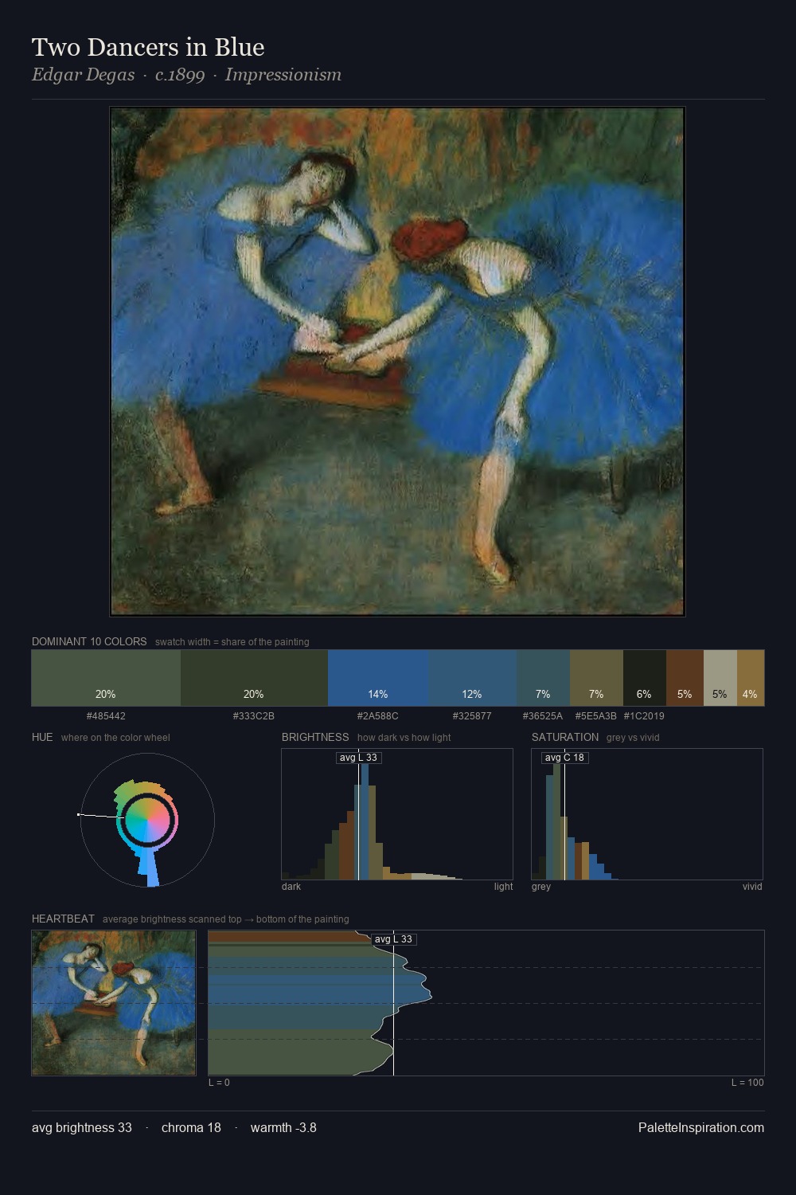Click the 'vivid' saturation axis label

click(752, 887)
